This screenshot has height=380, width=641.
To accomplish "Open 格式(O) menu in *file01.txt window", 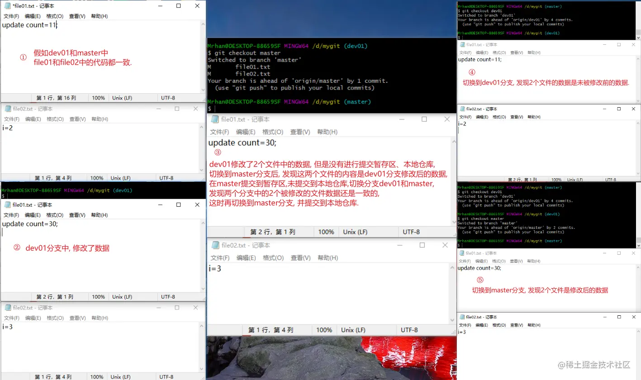I will click(55, 16).
